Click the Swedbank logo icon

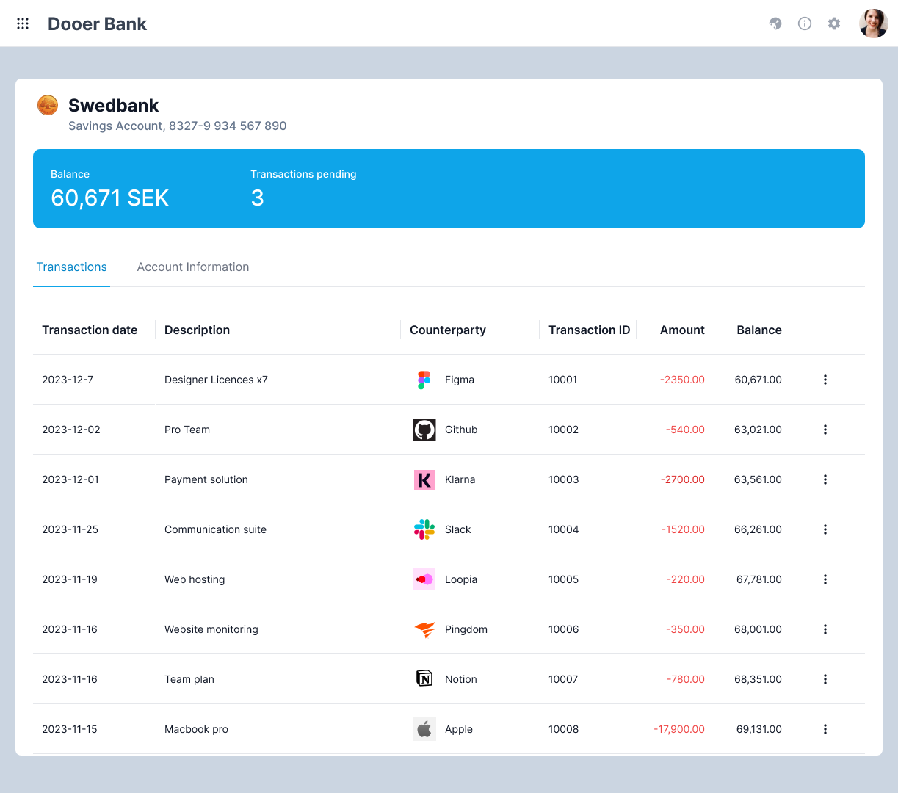click(48, 106)
